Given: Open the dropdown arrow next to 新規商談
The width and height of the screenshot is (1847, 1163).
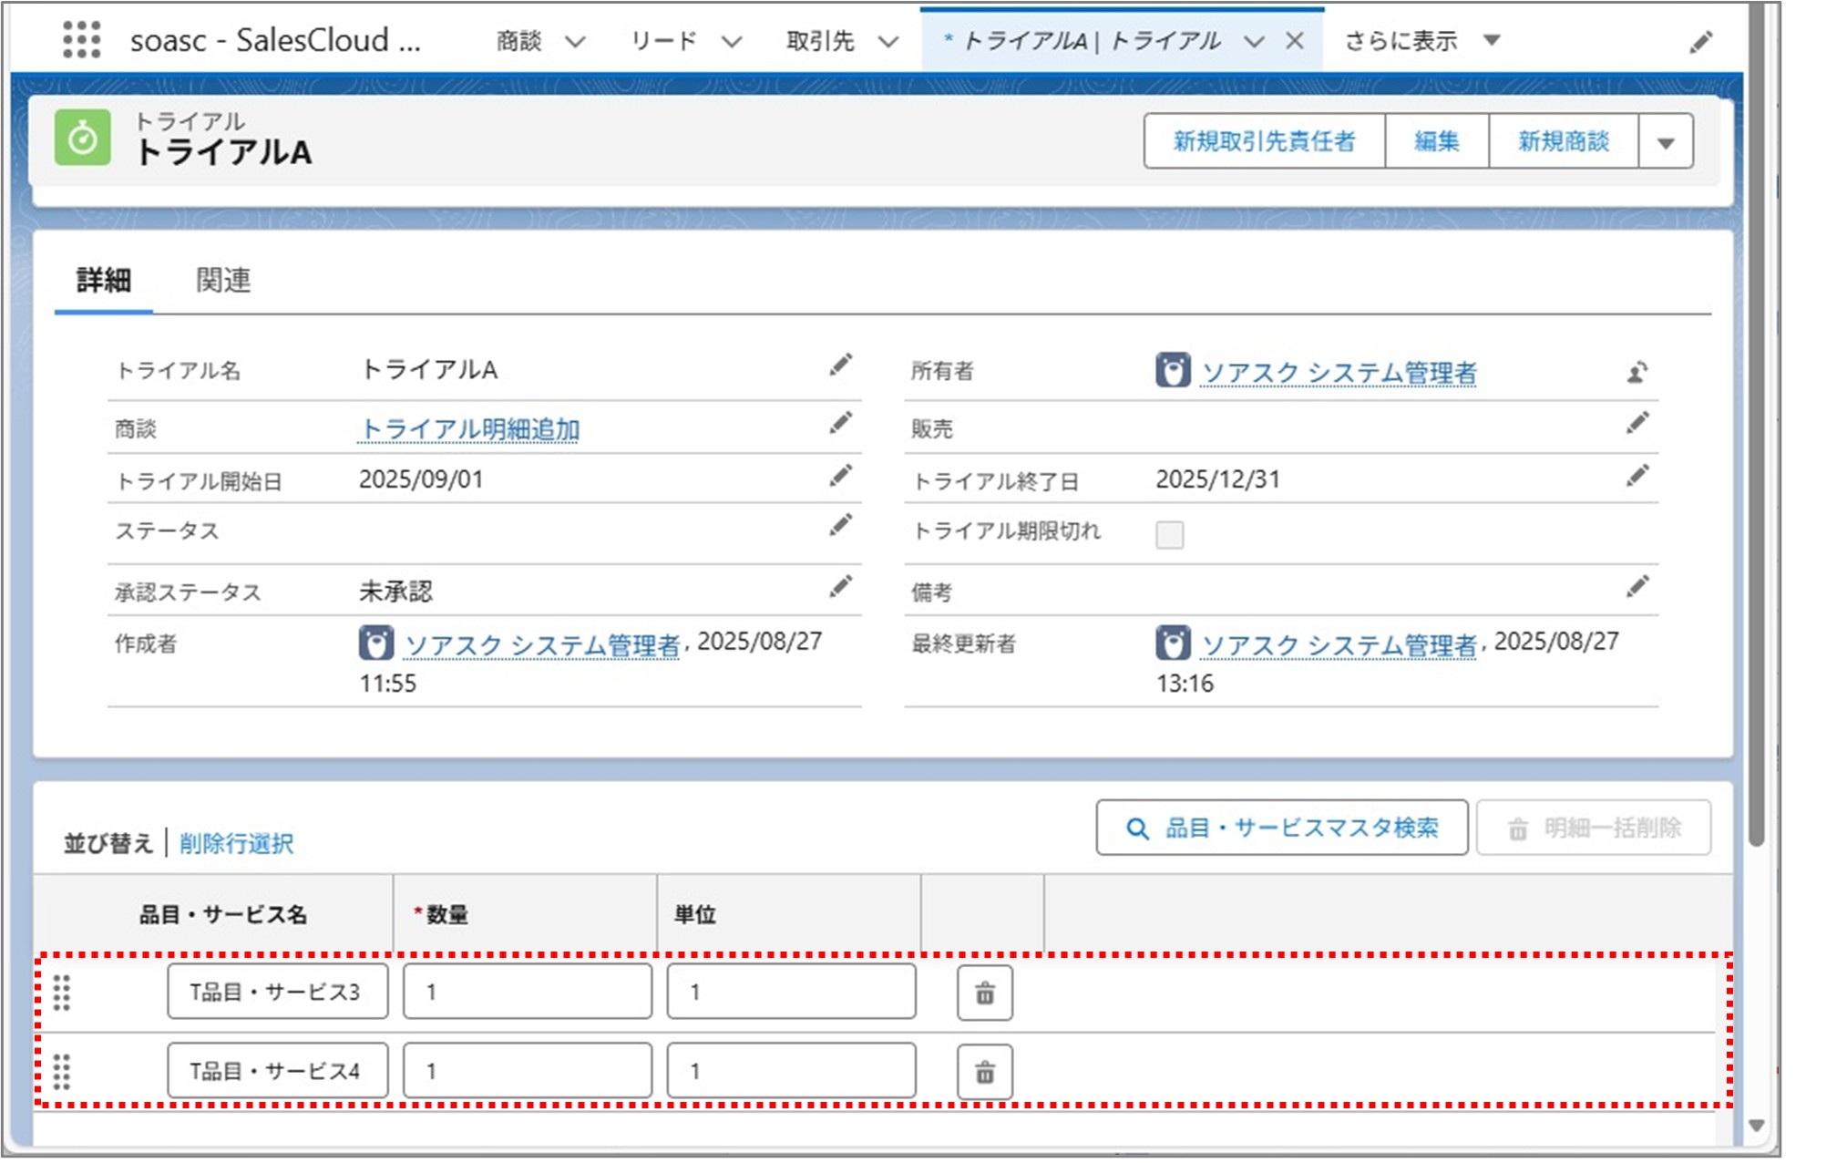Looking at the screenshot, I should point(1665,141).
